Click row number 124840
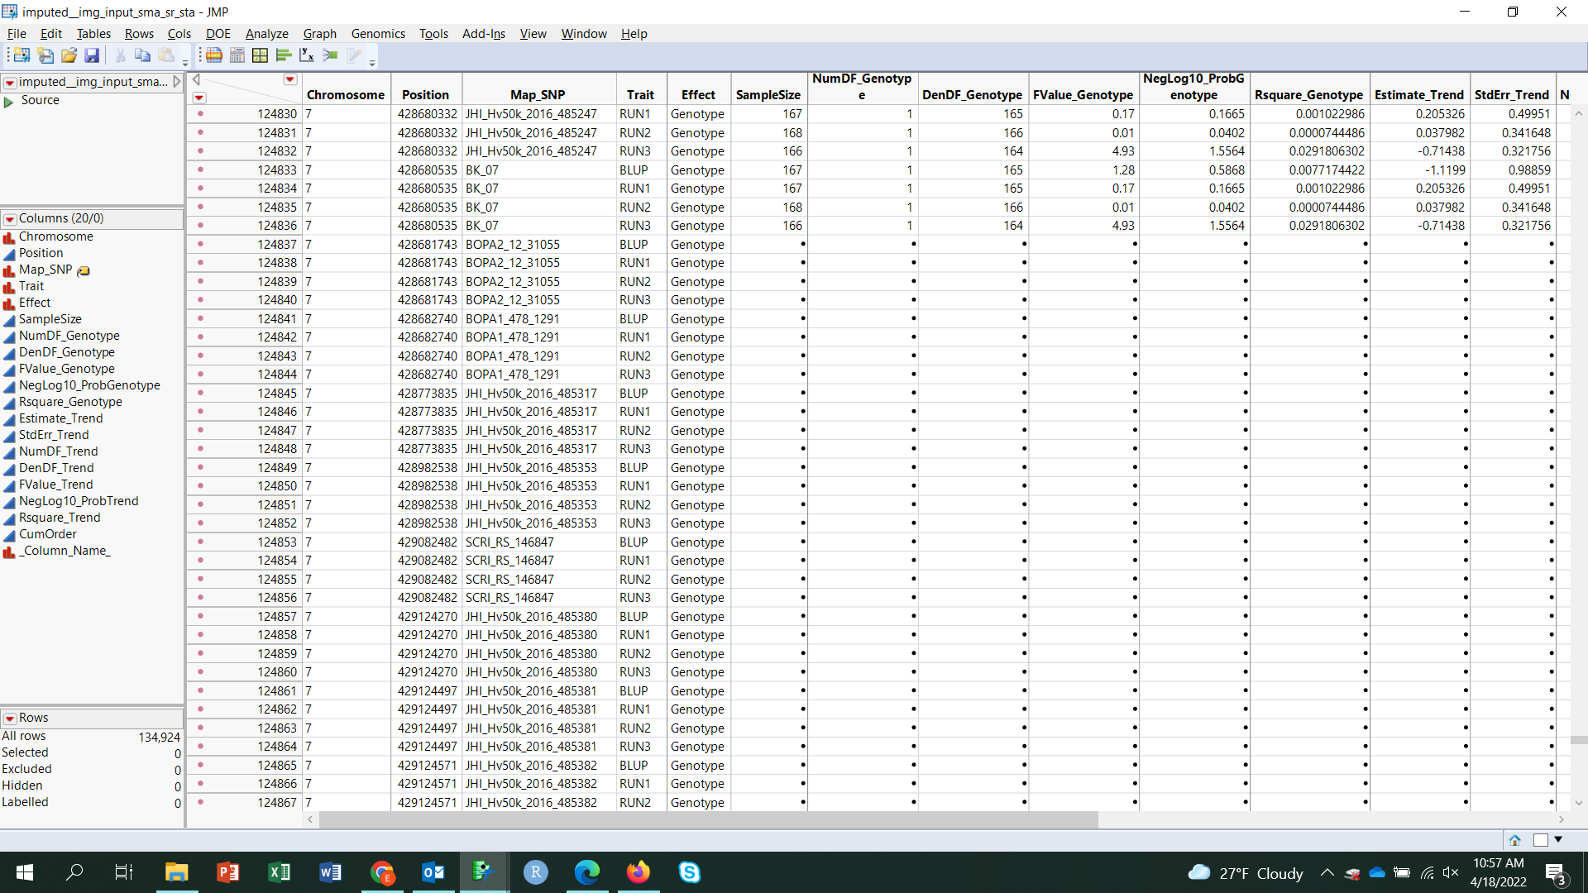Viewport: 1588px width, 893px height. tap(276, 299)
